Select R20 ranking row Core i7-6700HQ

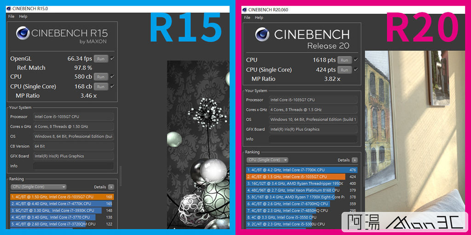click(x=302, y=204)
